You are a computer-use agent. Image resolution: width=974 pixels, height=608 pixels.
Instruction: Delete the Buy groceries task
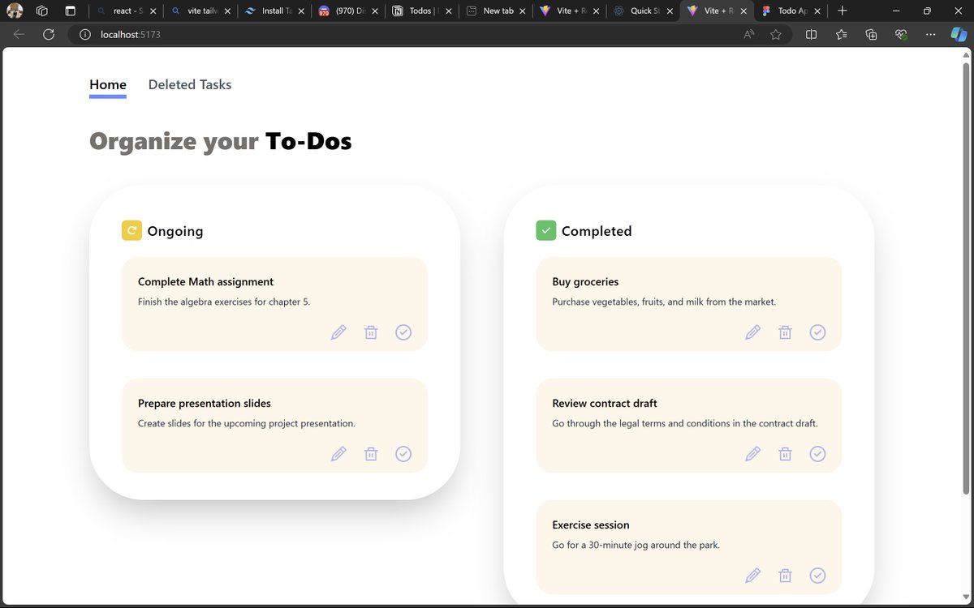785,332
